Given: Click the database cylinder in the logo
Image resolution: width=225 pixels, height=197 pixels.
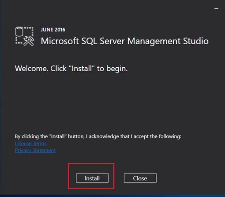Looking at the screenshot, I should pos(19,31).
